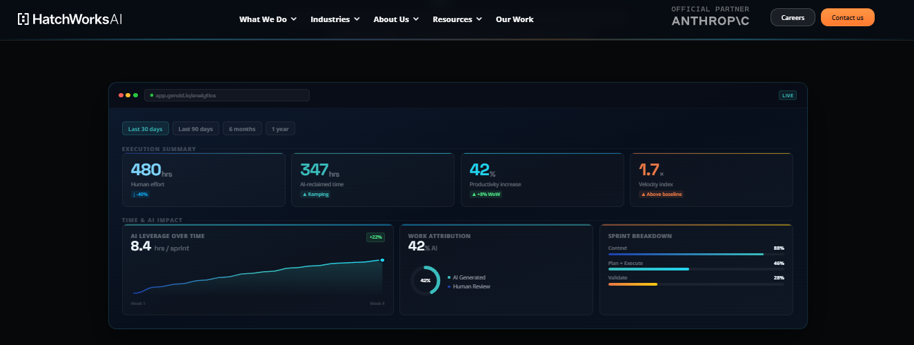Click the EXECUTION SUMMARY heading
This screenshot has height=345, width=914.
tap(159, 149)
